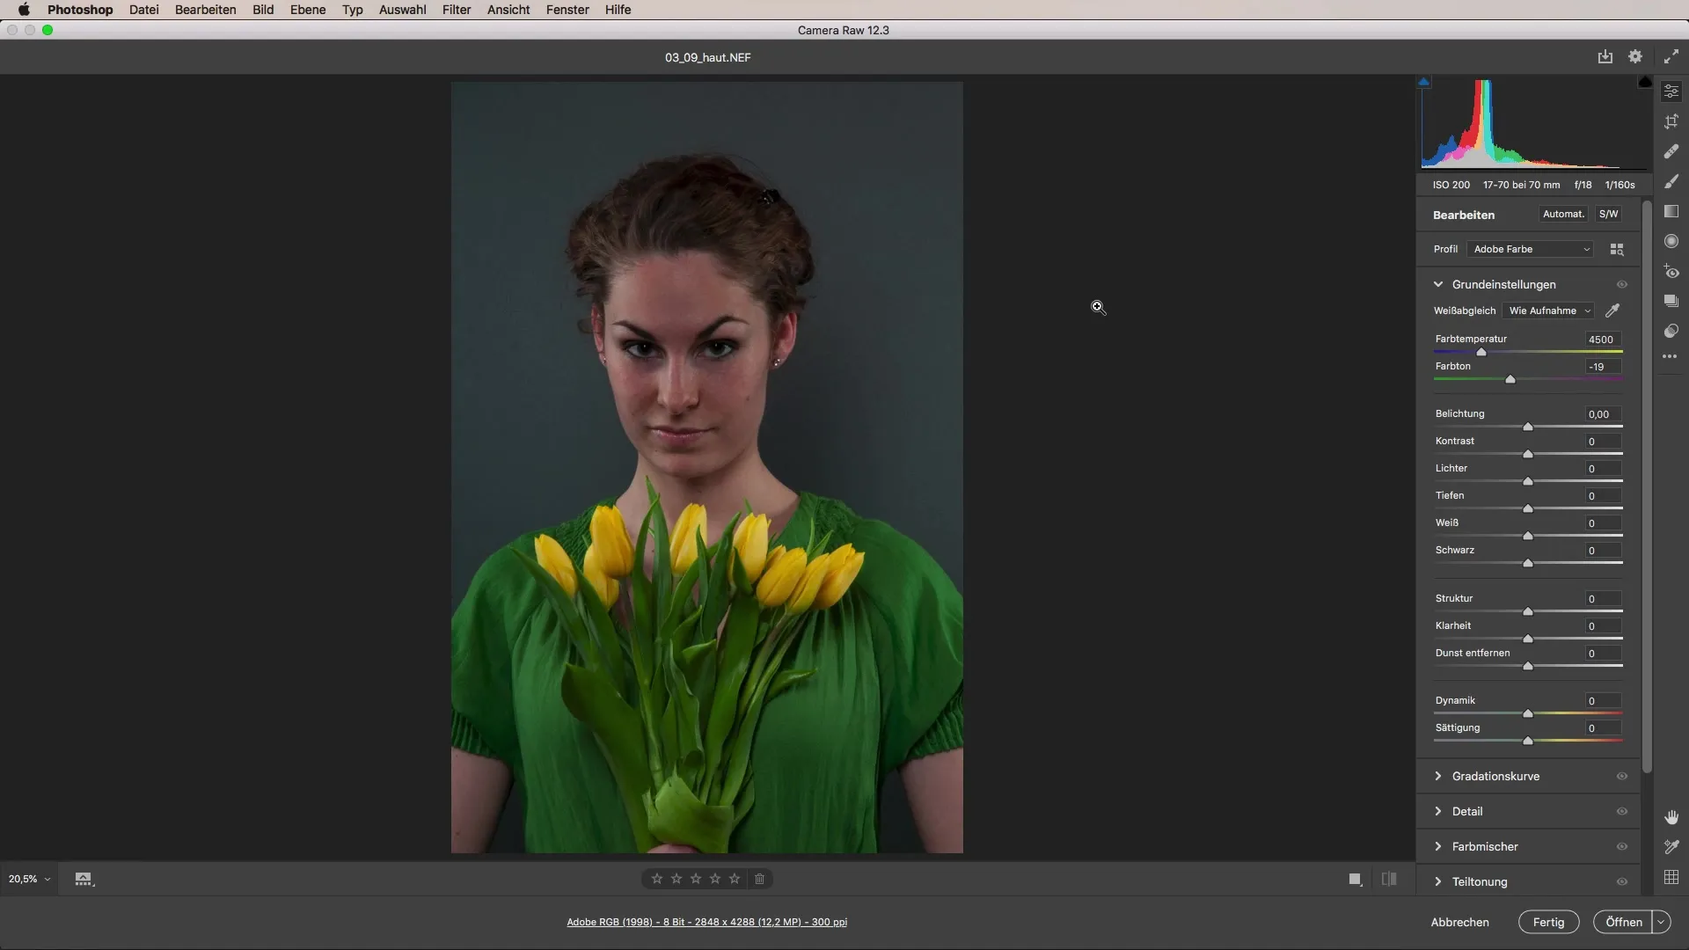Screen dimensions: 1689x950
Task: Select the Adjustment Brush tool
Action: (x=1671, y=181)
